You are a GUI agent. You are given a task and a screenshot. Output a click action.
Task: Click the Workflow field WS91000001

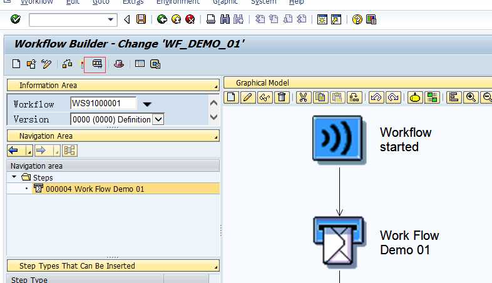point(103,103)
